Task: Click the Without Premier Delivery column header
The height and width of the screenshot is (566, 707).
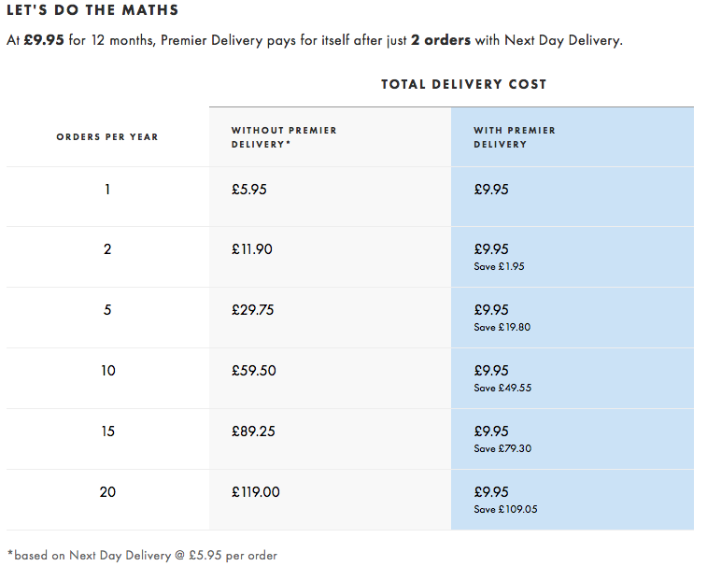Action: 284,137
